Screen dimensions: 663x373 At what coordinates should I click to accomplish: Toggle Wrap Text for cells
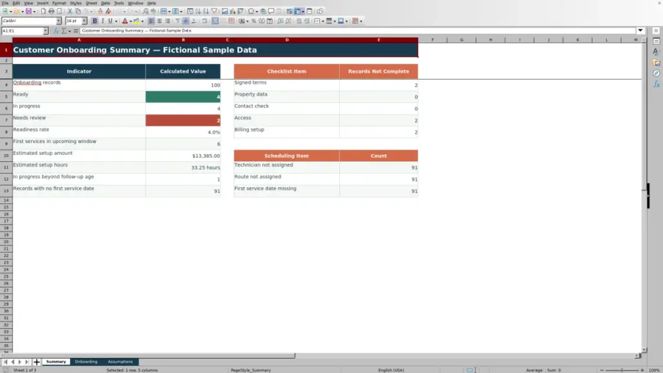(x=205, y=21)
